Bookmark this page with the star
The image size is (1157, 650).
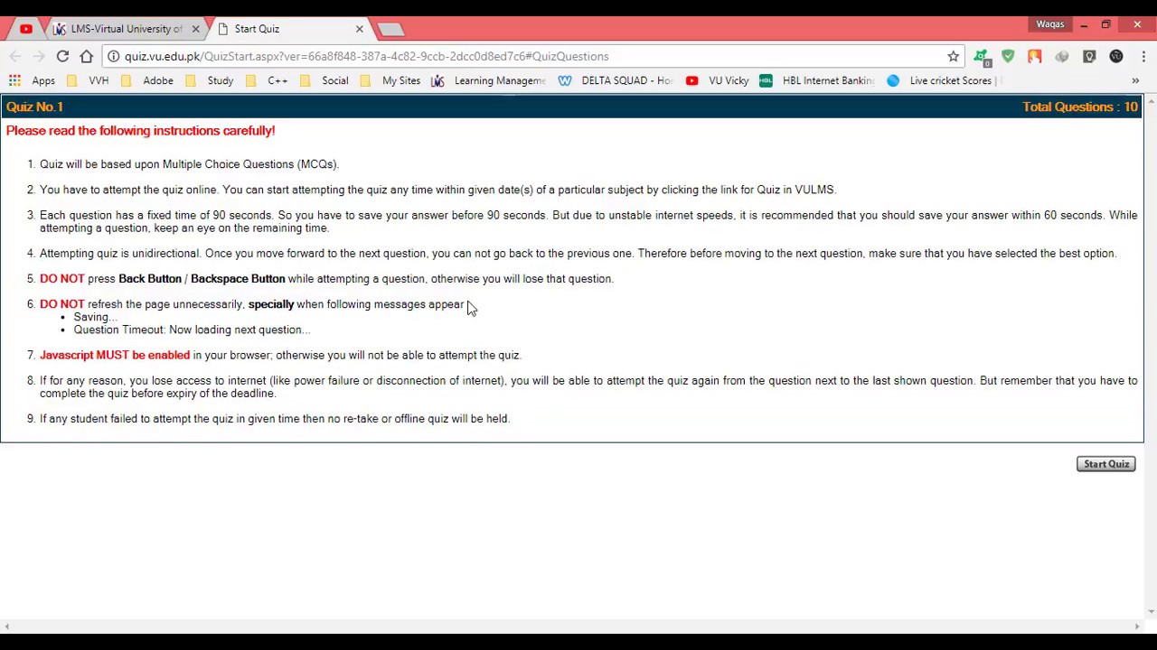(x=953, y=56)
